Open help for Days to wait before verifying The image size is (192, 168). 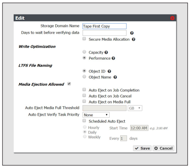[132, 33]
